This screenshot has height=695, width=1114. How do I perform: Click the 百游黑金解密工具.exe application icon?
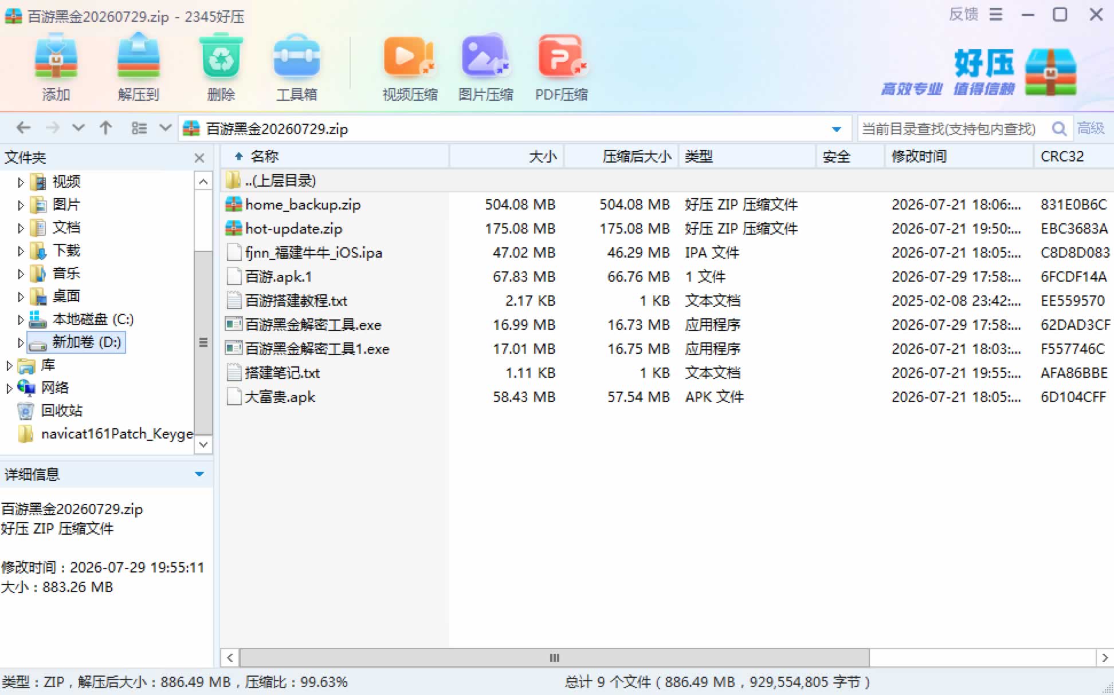pyautogui.click(x=233, y=325)
